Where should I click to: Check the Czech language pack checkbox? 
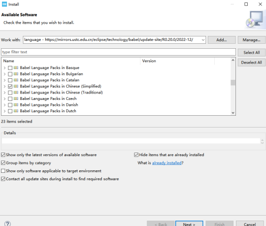point(10,98)
